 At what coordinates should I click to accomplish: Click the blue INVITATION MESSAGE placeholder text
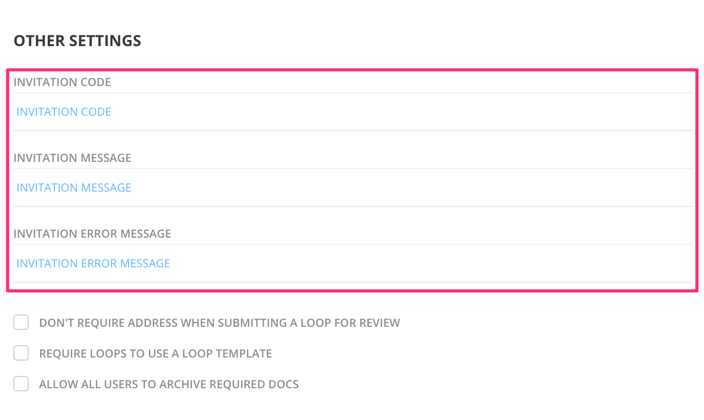pos(74,188)
